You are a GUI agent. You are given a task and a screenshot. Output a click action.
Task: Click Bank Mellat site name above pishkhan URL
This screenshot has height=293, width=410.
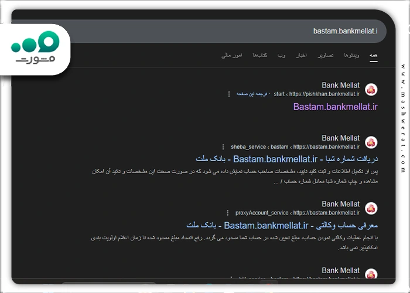click(341, 86)
